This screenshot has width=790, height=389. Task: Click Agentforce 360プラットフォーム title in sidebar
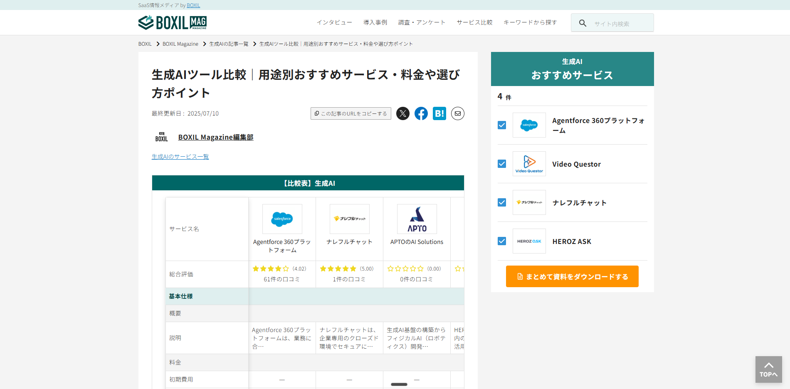(599, 125)
